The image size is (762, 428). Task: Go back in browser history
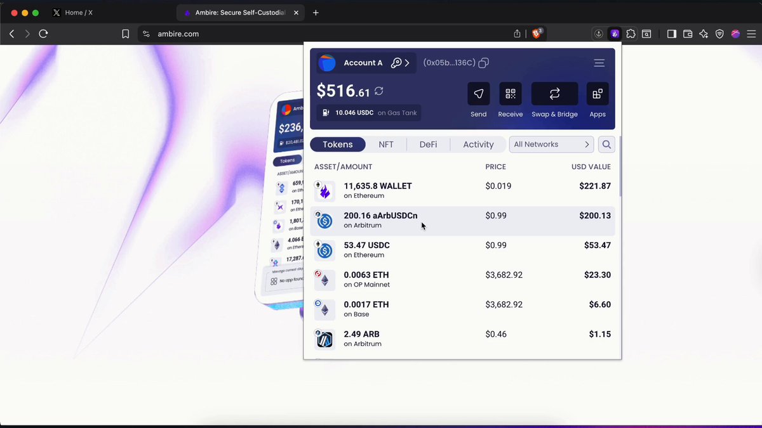[x=11, y=34]
